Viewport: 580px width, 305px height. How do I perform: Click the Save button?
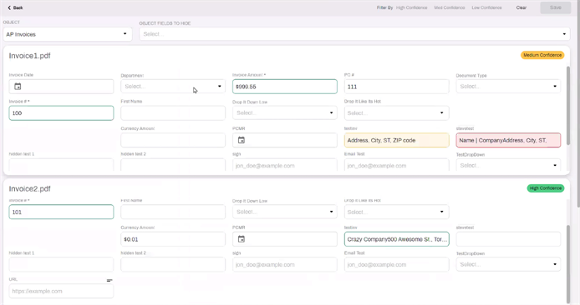click(x=555, y=7)
